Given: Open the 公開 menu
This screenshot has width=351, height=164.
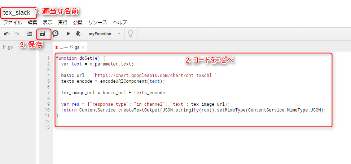Looking at the screenshot, I should 78,22.
